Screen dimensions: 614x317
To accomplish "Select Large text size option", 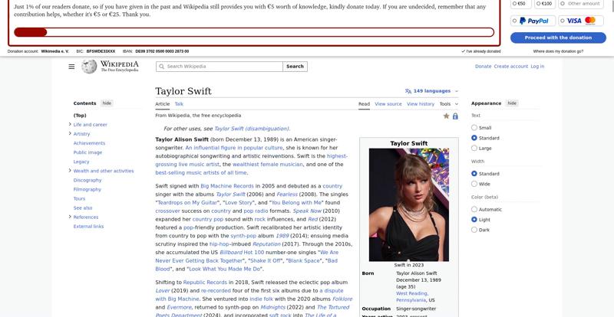I will [474, 148].
